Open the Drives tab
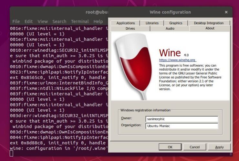The width and height of the screenshot is (239, 161). coord(130,28)
